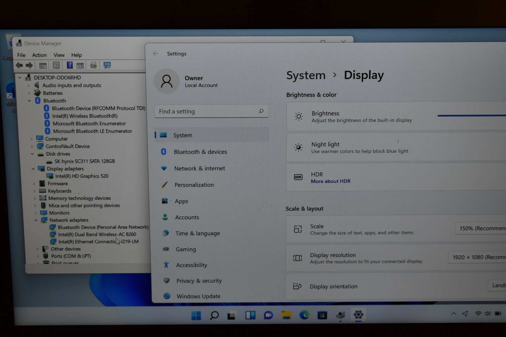Collapse the Network adapters node
Image resolution: width=506 pixels, height=337 pixels.
tap(36, 220)
